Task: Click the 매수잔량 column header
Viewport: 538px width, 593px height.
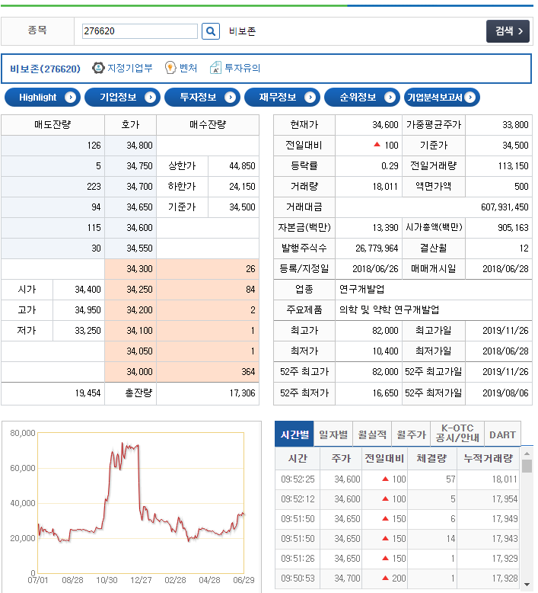Action: [208, 125]
